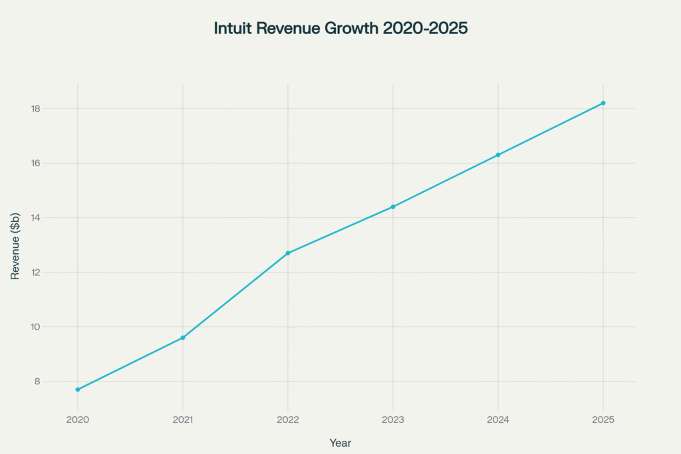Click the '10' y-axis tick label
Viewport: 681px width, 454px height.
click(36, 327)
